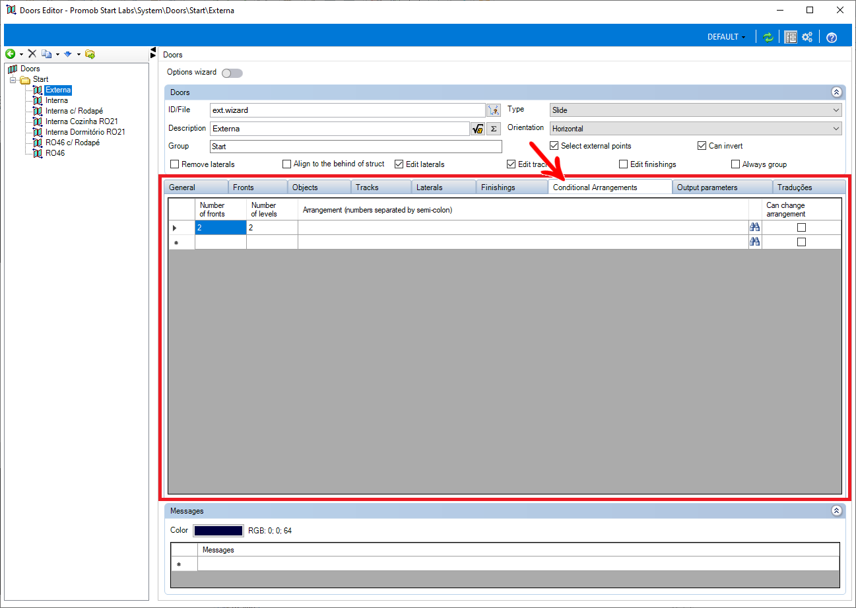The height and width of the screenshot is (608, 856).
Task: Enable Remove laterals checkbox
Action: (x=175, y=164)
